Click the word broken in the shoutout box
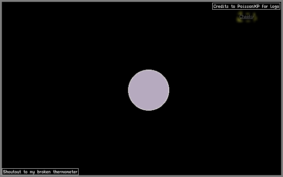Image resolution: width=283 pixels, height=177 pixels. point(44,172)
